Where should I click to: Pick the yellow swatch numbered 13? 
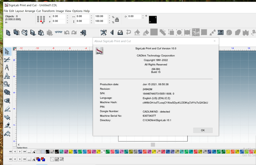coord(98,152)
